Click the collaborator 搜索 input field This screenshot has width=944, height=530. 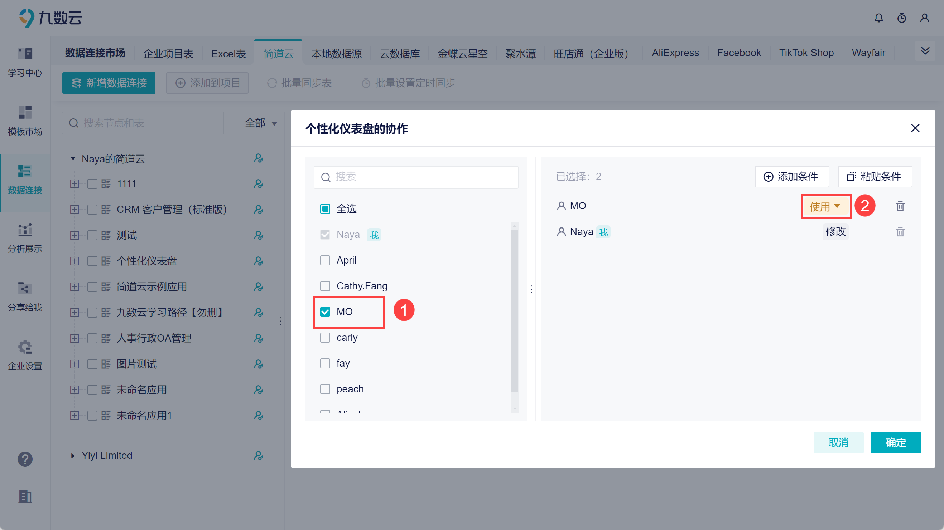click(422, 177)
